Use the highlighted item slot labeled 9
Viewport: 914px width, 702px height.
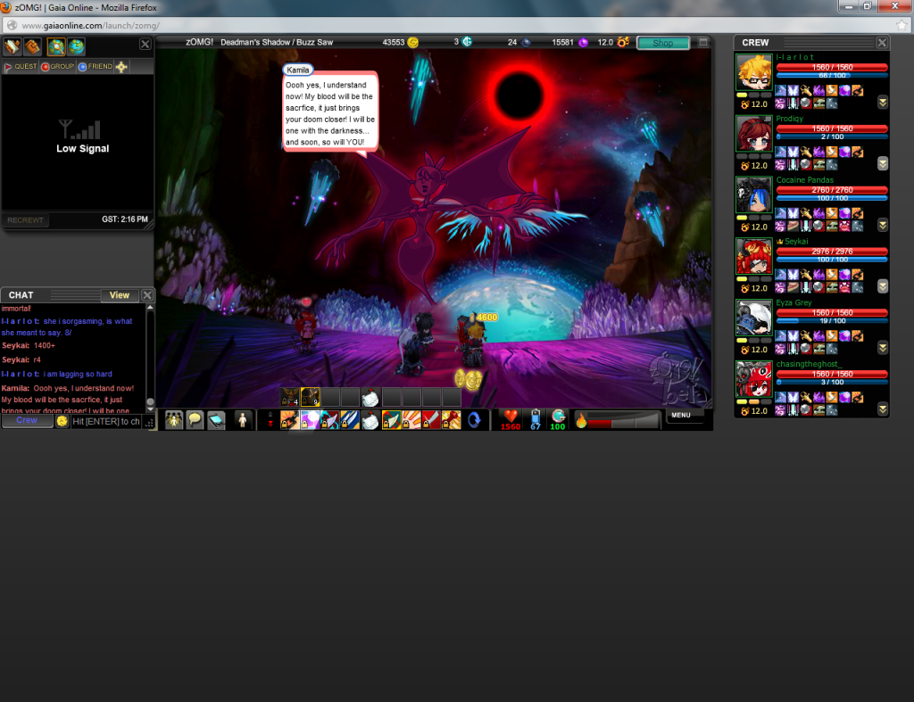pyautogui.click(x=310, y=397)
